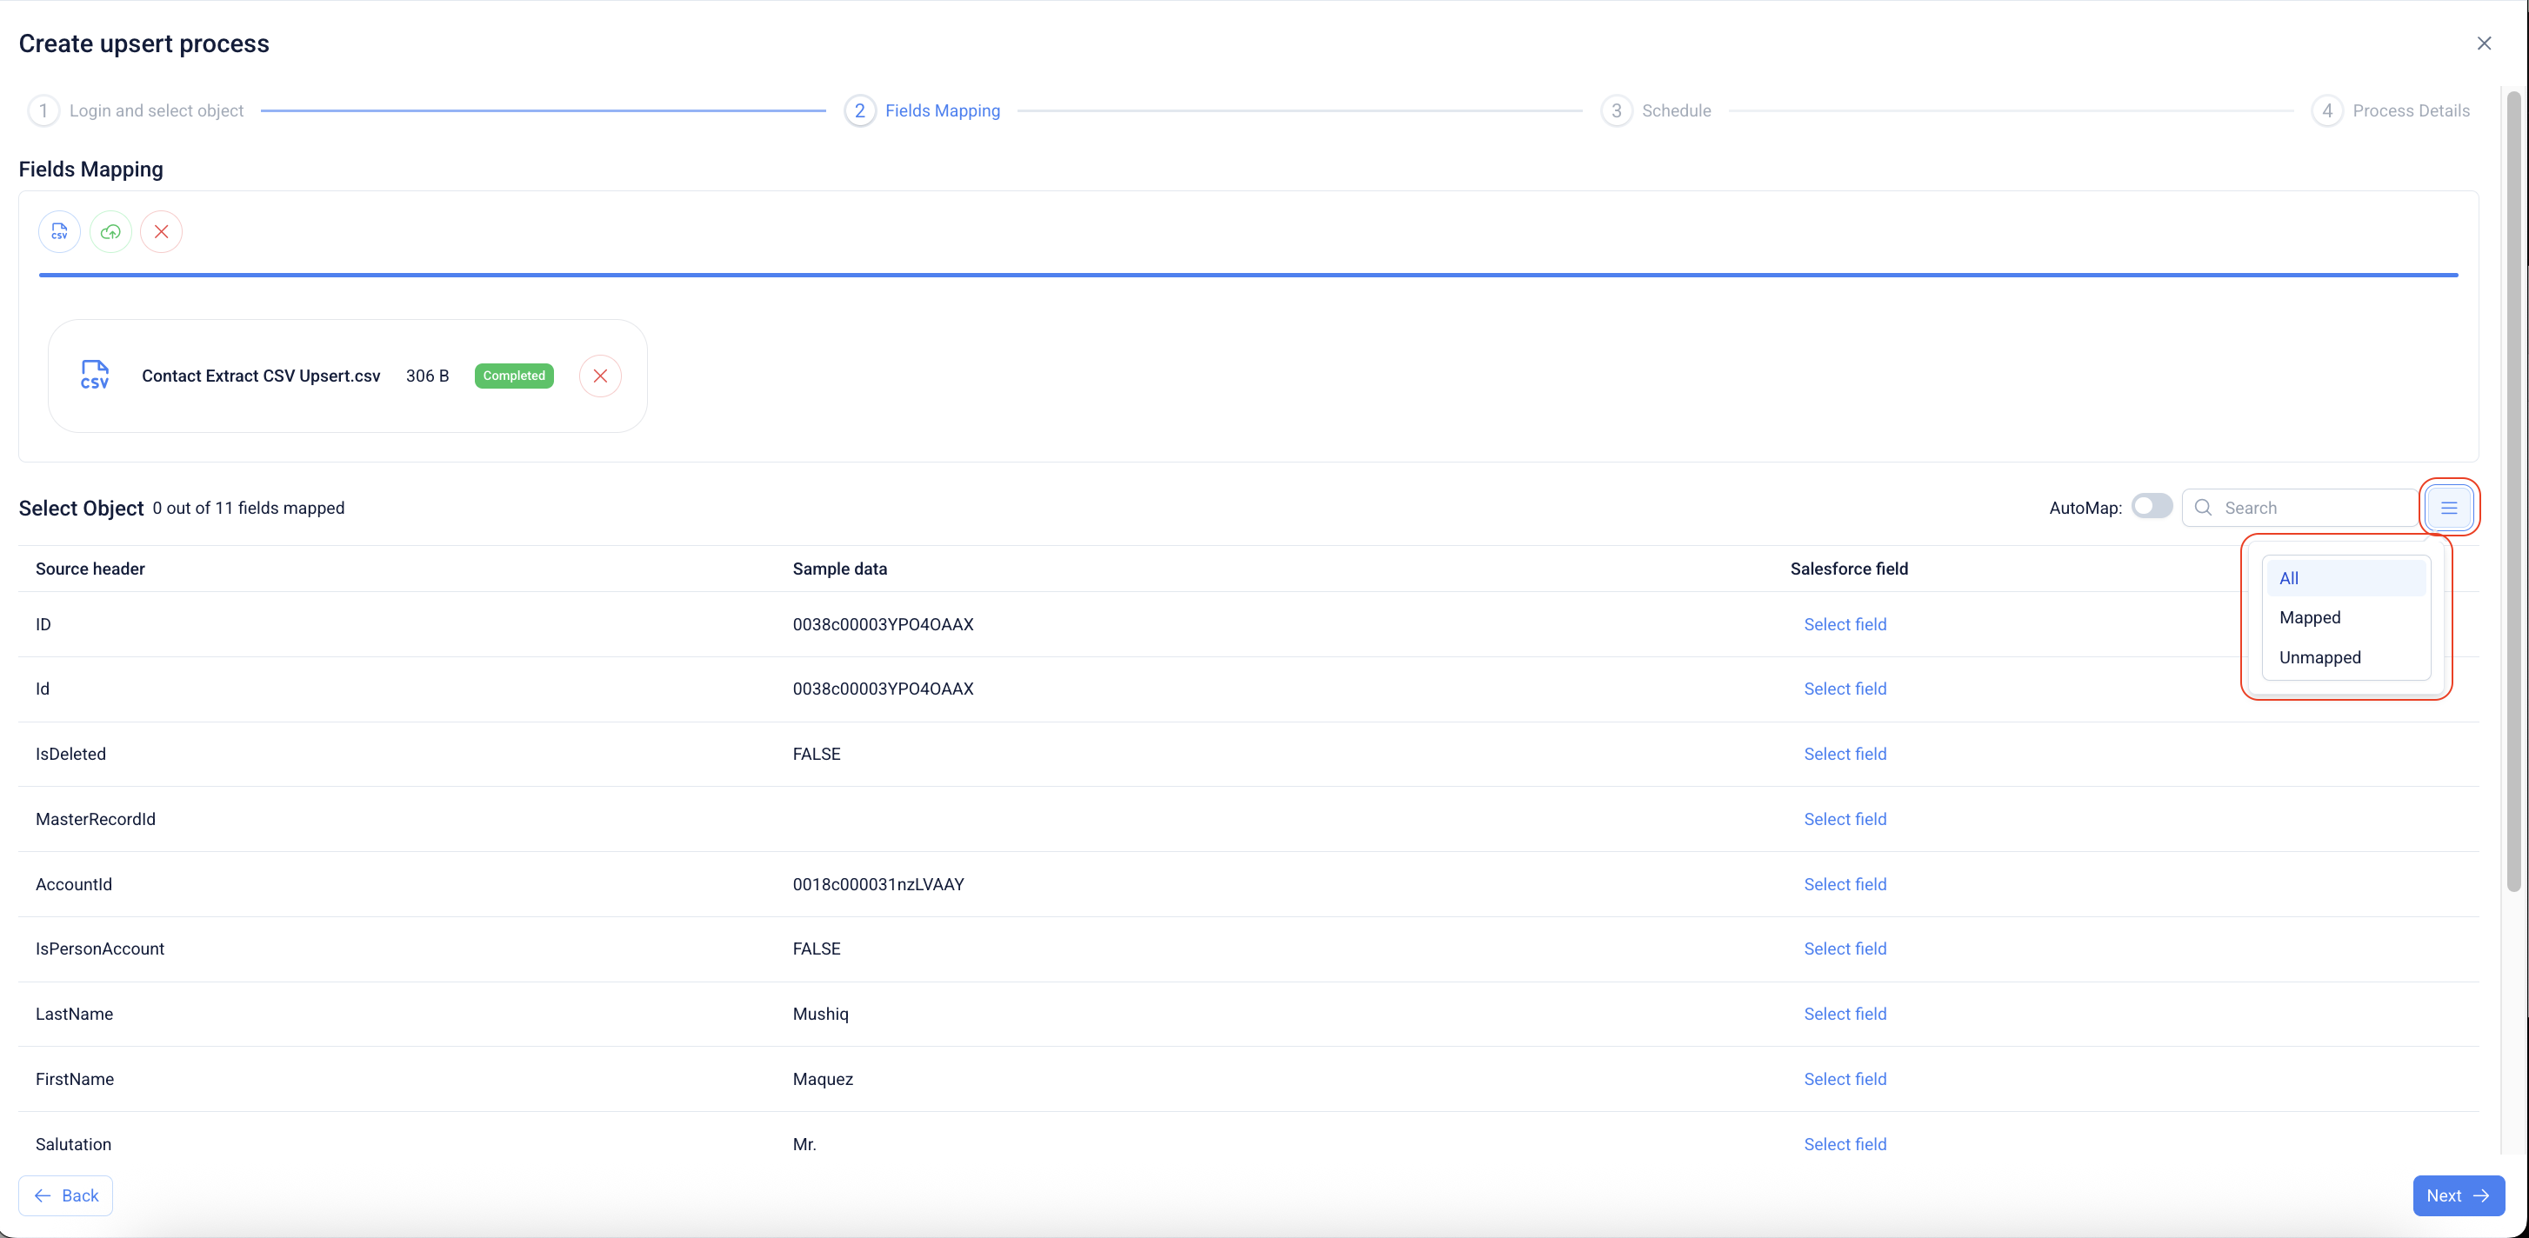Viewport: 2529px width, 1238px height.
Task: Click the green cloud upload icon
Action: click(110, 232)
